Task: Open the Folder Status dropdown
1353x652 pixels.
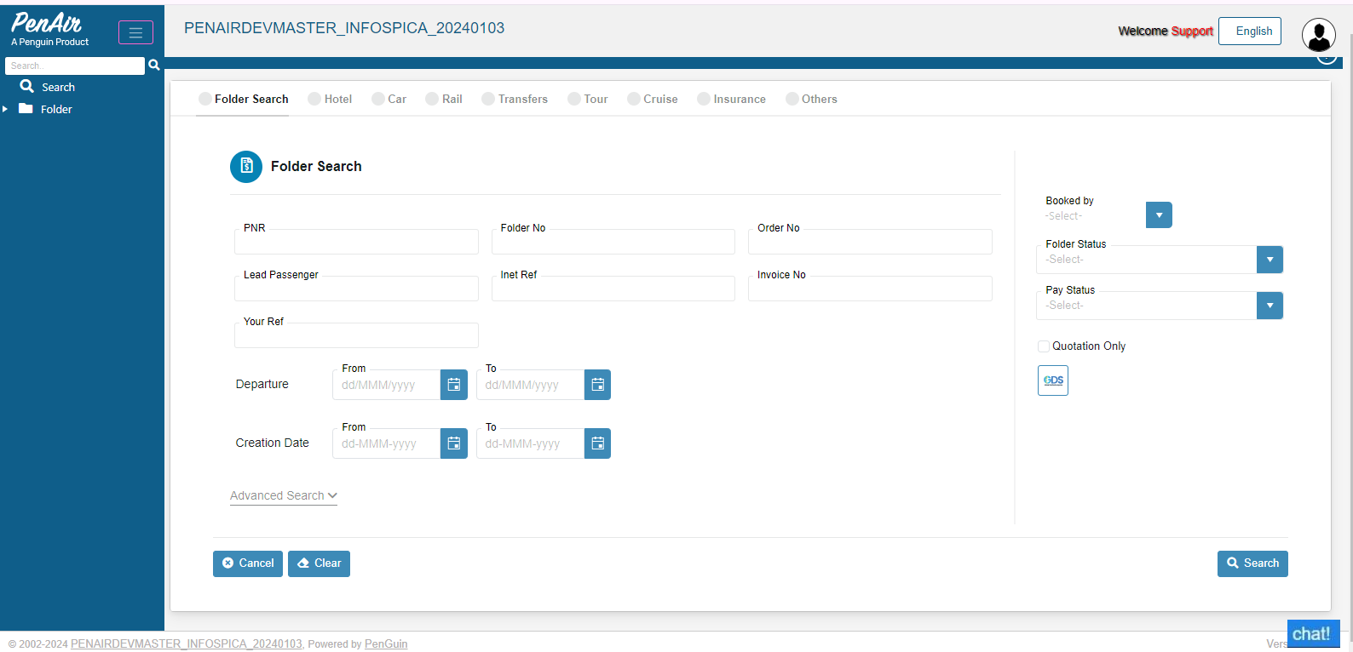Action: tap(1270, 260)
